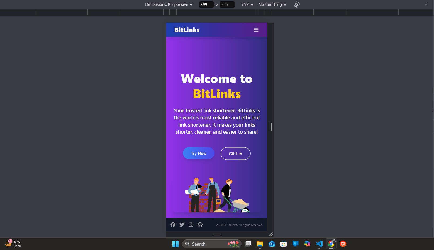Viewport: 434px width, 250px height.
Task: Click the Try Now button
Action: (x=198, y=153)
